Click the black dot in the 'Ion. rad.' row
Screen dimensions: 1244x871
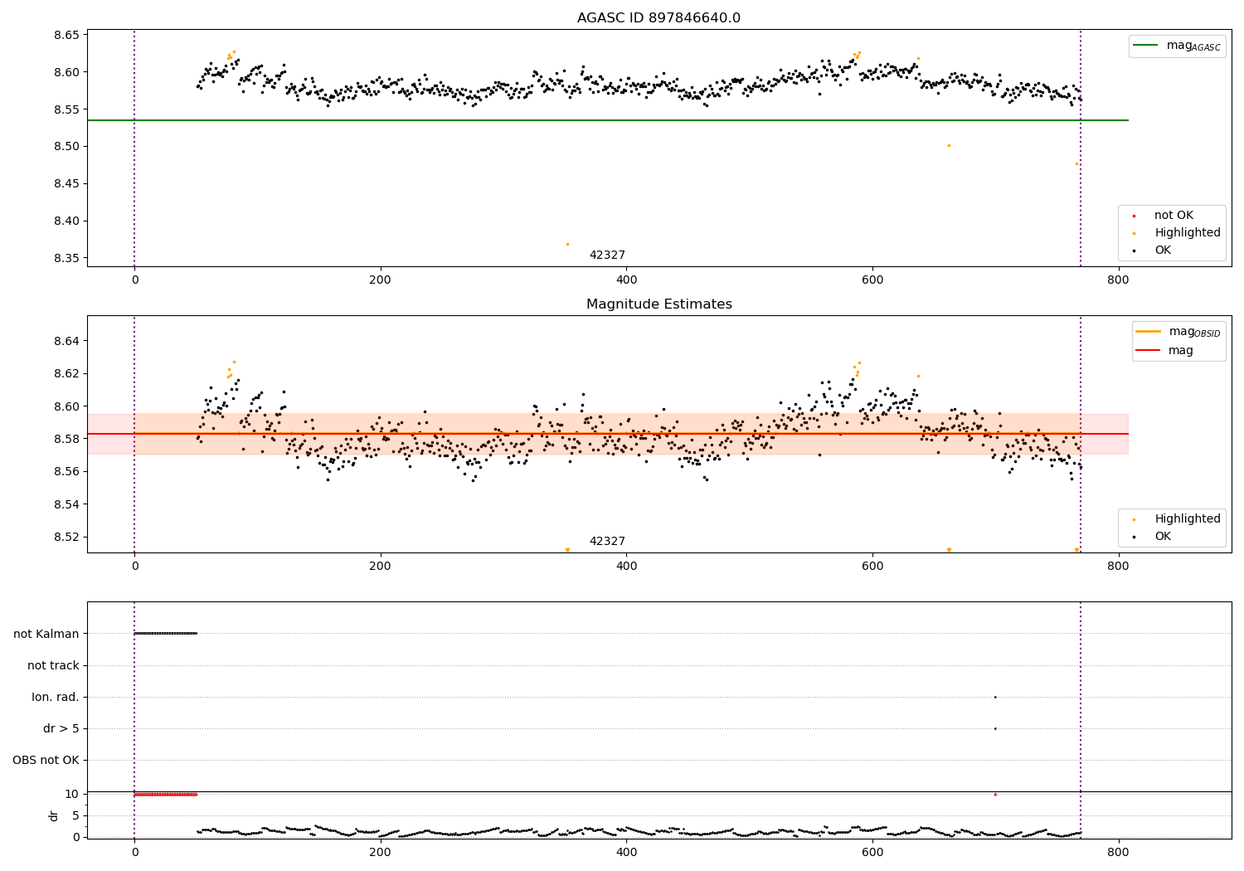pyautogui.click(x=995, y=697)
